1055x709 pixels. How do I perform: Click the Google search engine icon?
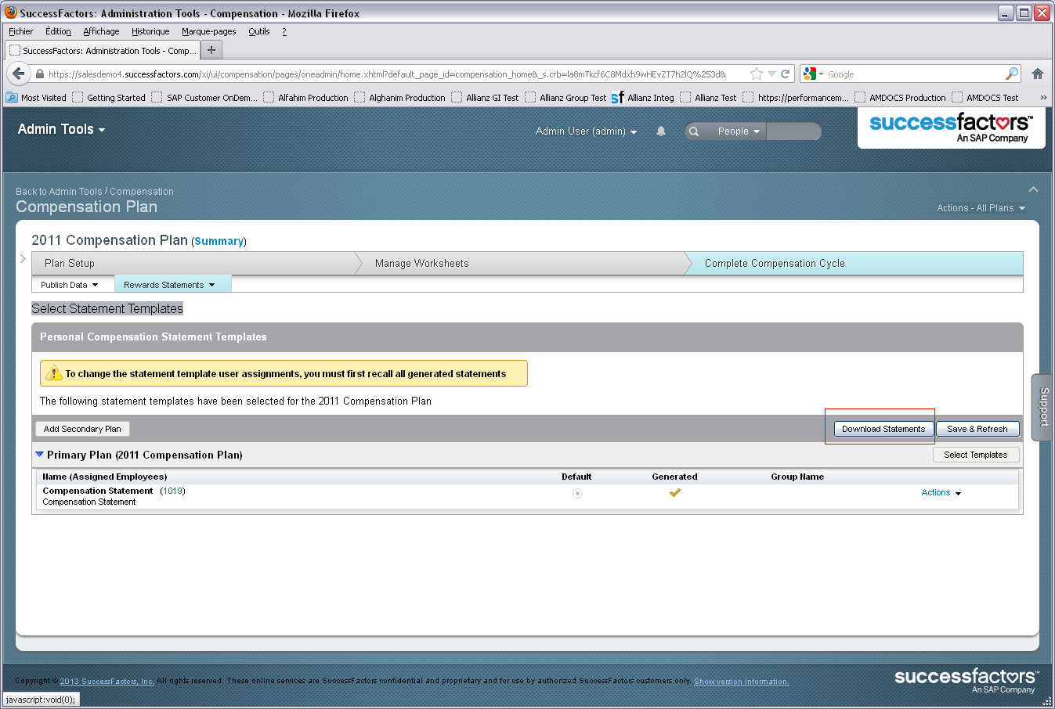coord(810,74)
